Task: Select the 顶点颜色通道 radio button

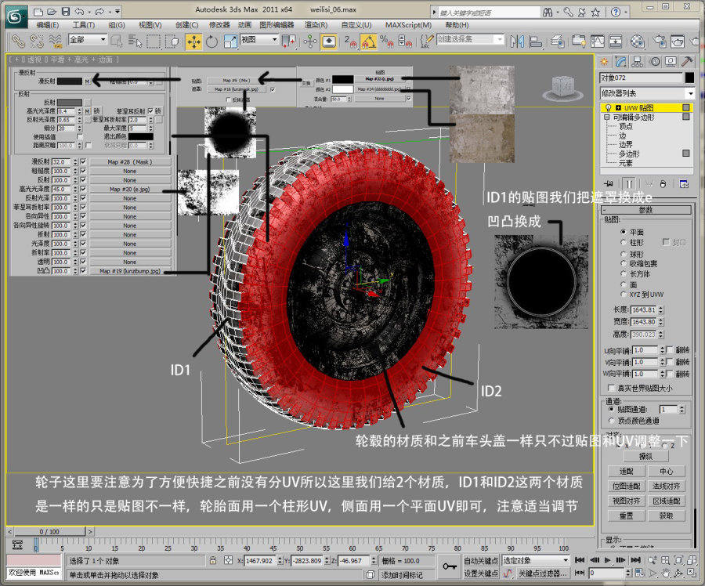Action: pos(611,421)
